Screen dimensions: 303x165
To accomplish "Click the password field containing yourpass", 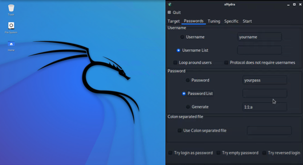I will click(x=265, y=80).
